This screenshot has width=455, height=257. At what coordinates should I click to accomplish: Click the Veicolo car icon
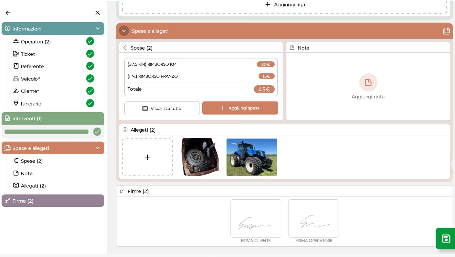coord(16,79)
